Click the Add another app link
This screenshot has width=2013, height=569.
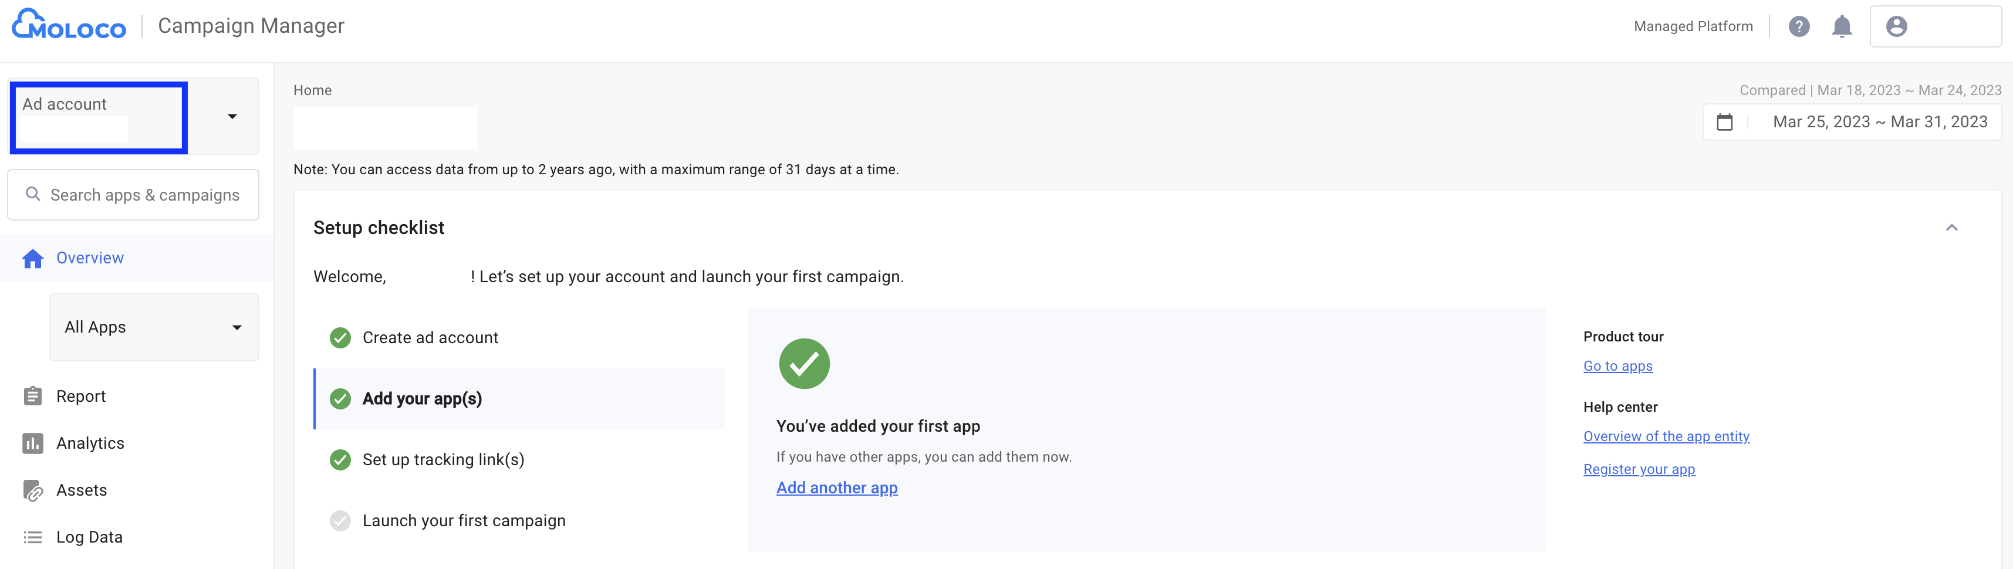click(837, 487)
